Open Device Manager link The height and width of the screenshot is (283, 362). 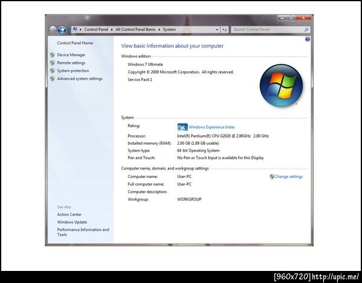(x=71, y=55)
